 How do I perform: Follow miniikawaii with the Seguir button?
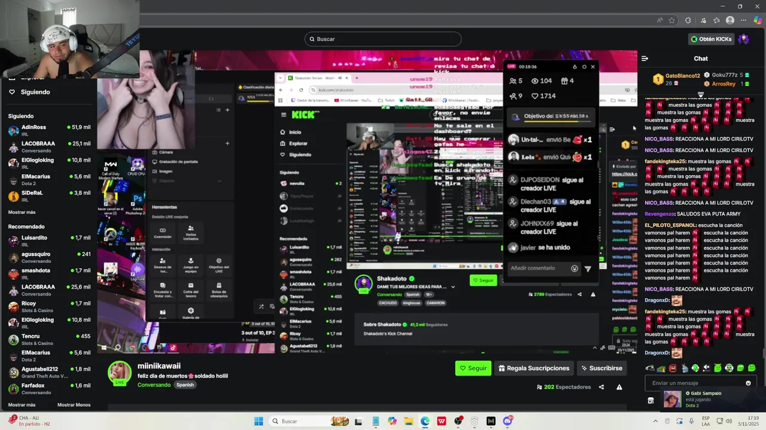pyautogui.click(x=473, y=368)
